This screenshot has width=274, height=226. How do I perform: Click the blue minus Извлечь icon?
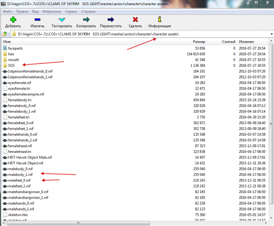tap(37, 19)
